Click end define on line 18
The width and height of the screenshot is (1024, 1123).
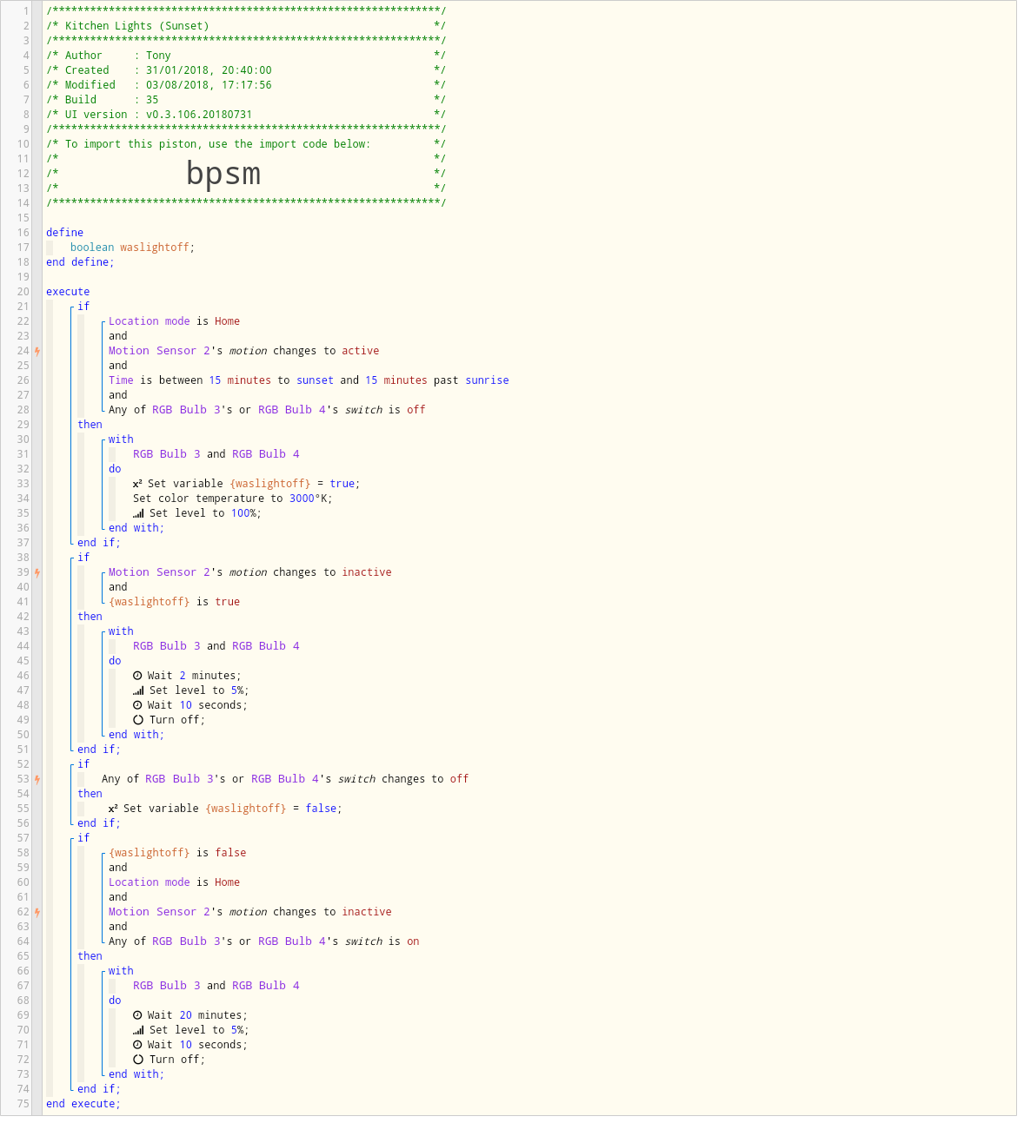(80, 262)
